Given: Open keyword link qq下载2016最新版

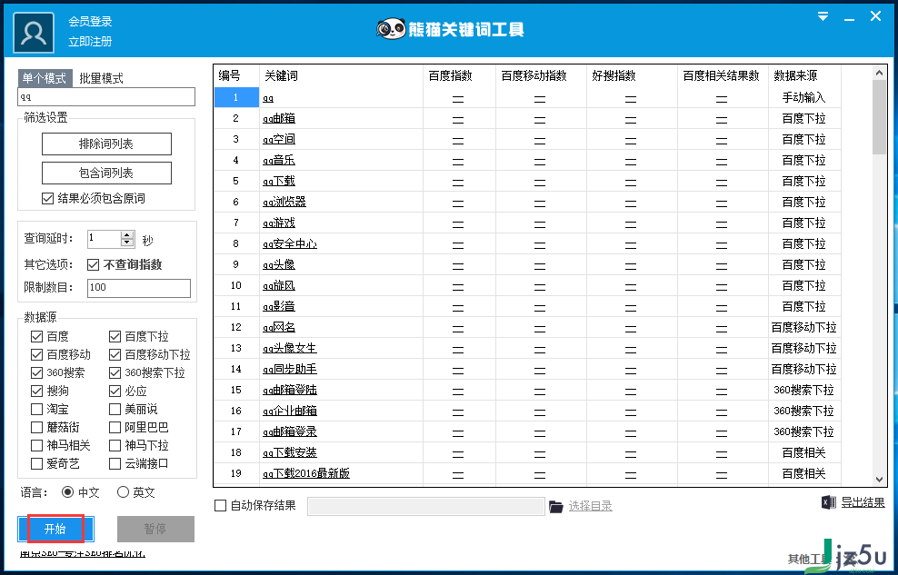Looking at the screenshot, I should (x=306, y=474).
